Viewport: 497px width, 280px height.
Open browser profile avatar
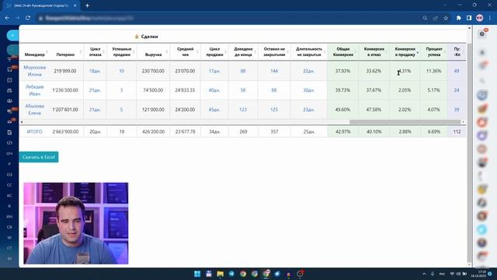click(480, 18)
